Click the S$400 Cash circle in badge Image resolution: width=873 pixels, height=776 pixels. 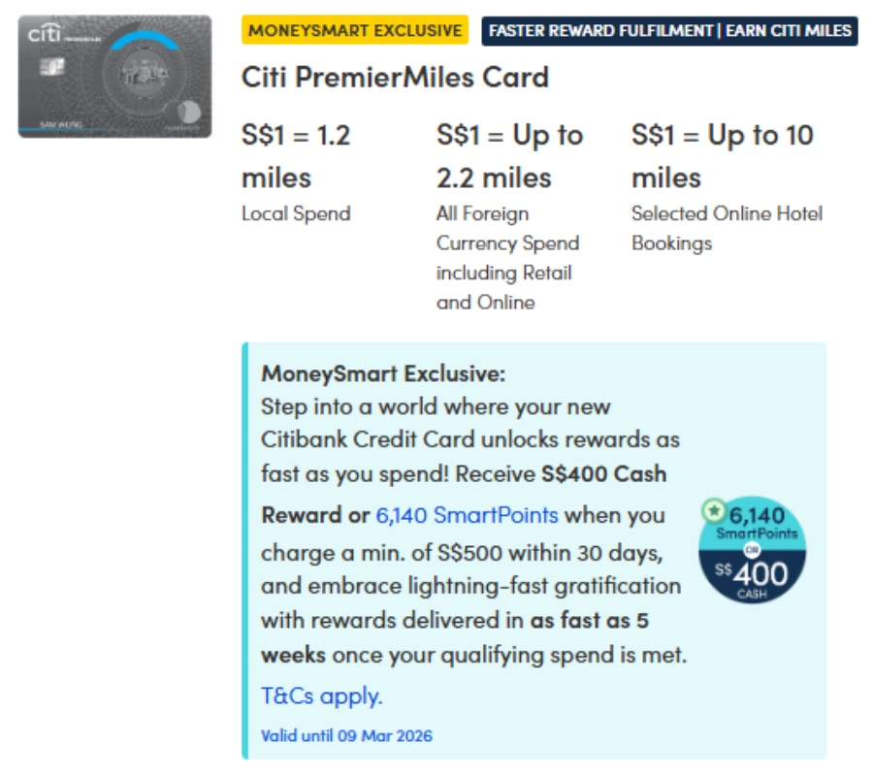click(753, 574)
